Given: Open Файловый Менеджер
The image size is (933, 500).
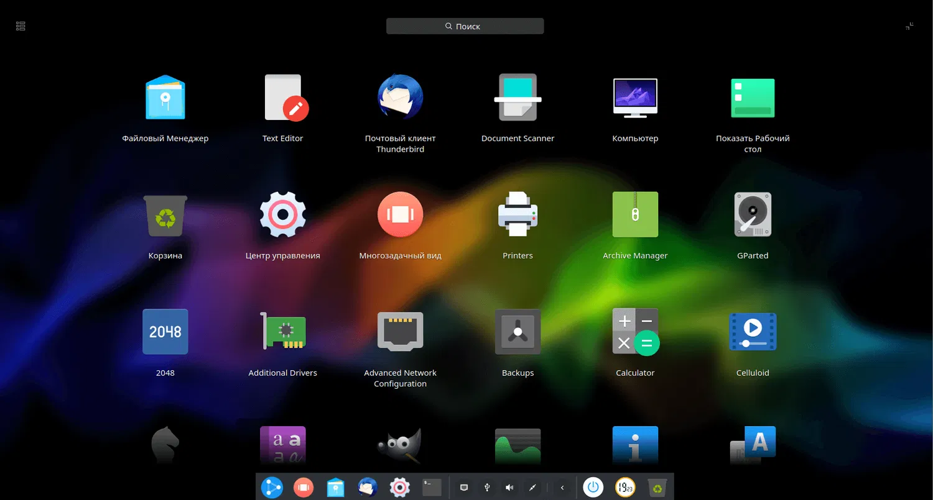Looking at the screenshot, I should pos(165,98).
